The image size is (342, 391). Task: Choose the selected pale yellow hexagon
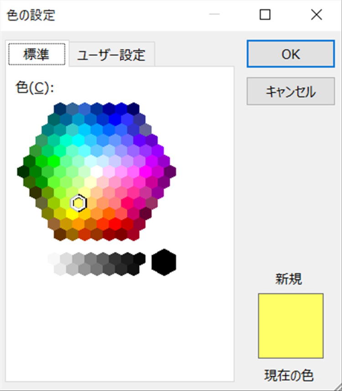[78, 203]
